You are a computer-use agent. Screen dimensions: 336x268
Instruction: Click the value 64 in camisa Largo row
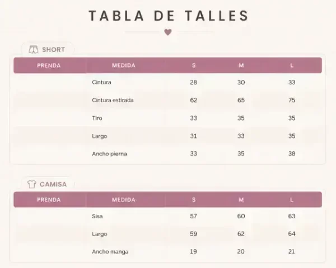click(x=292, y=234)
